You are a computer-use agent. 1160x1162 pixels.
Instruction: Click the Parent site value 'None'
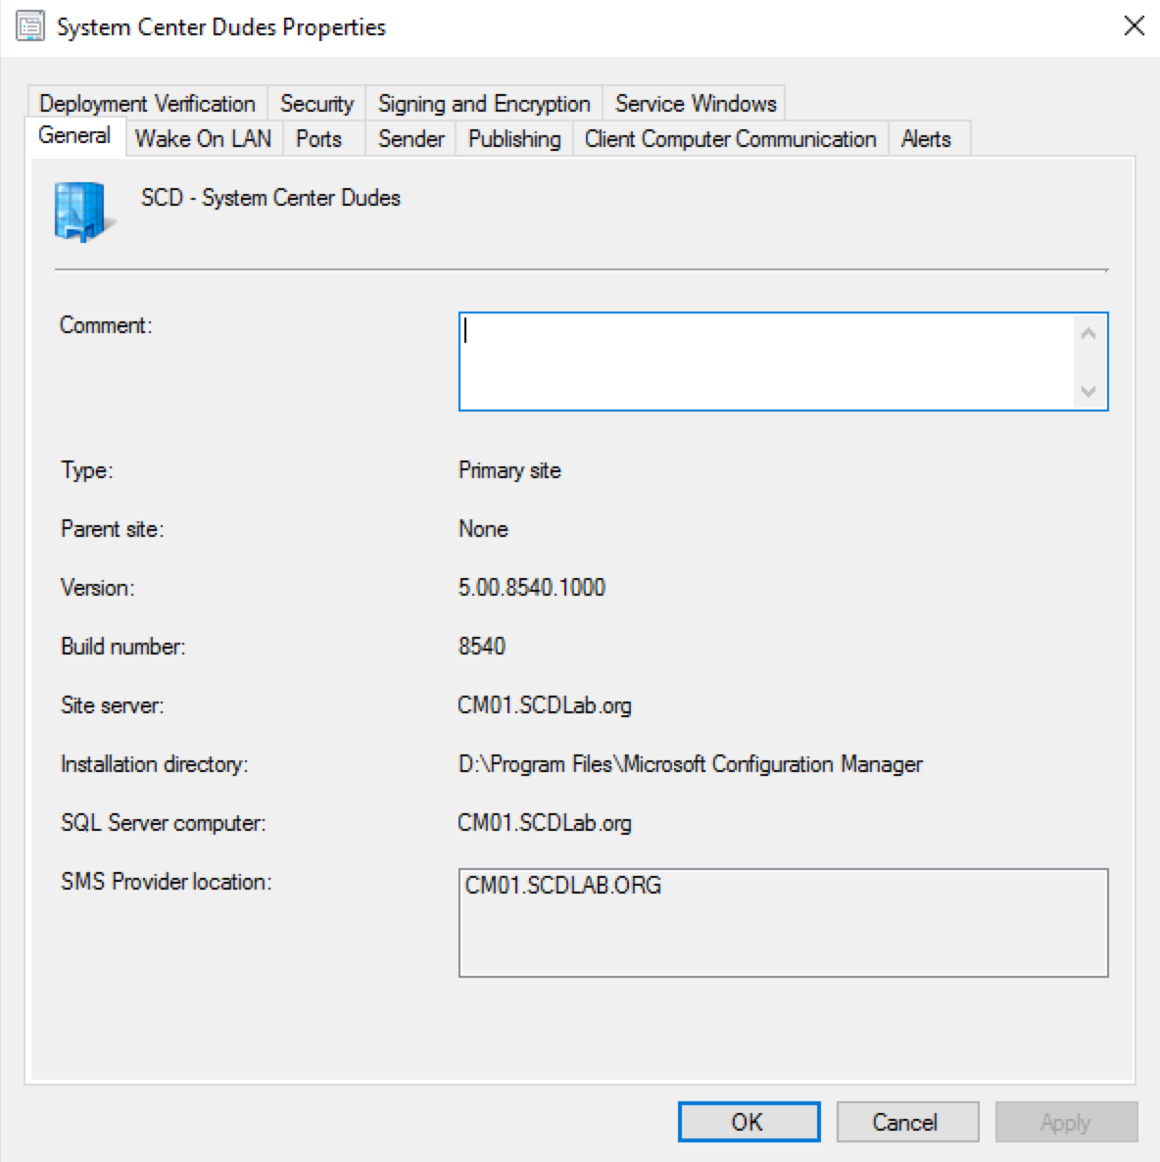coord(483,529)
